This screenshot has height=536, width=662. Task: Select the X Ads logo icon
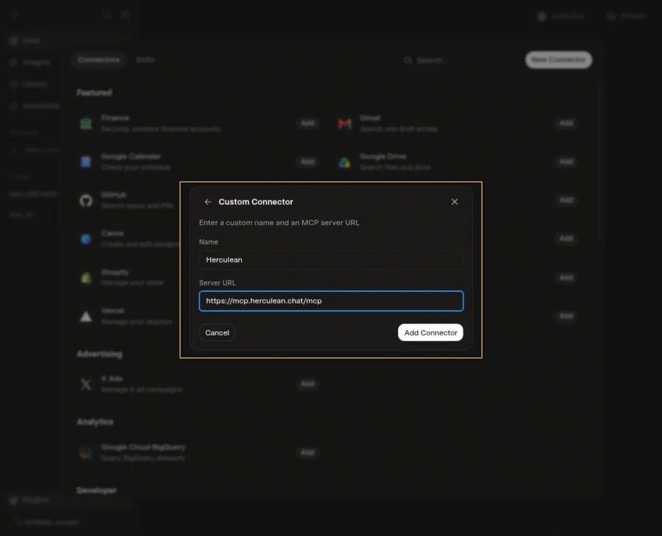pyautogui.click(x=86, y=384)
